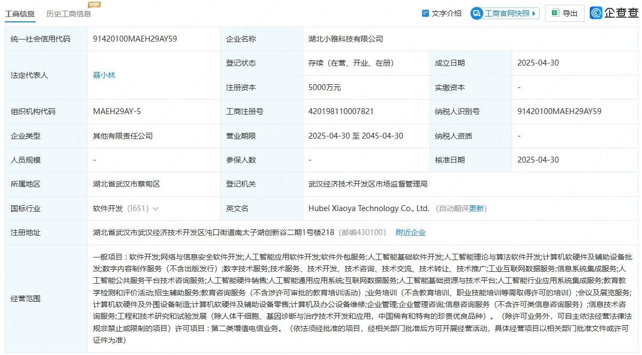642x355 pixels.
Task: Select registered capital 5000万元
Action: [324, 87]
